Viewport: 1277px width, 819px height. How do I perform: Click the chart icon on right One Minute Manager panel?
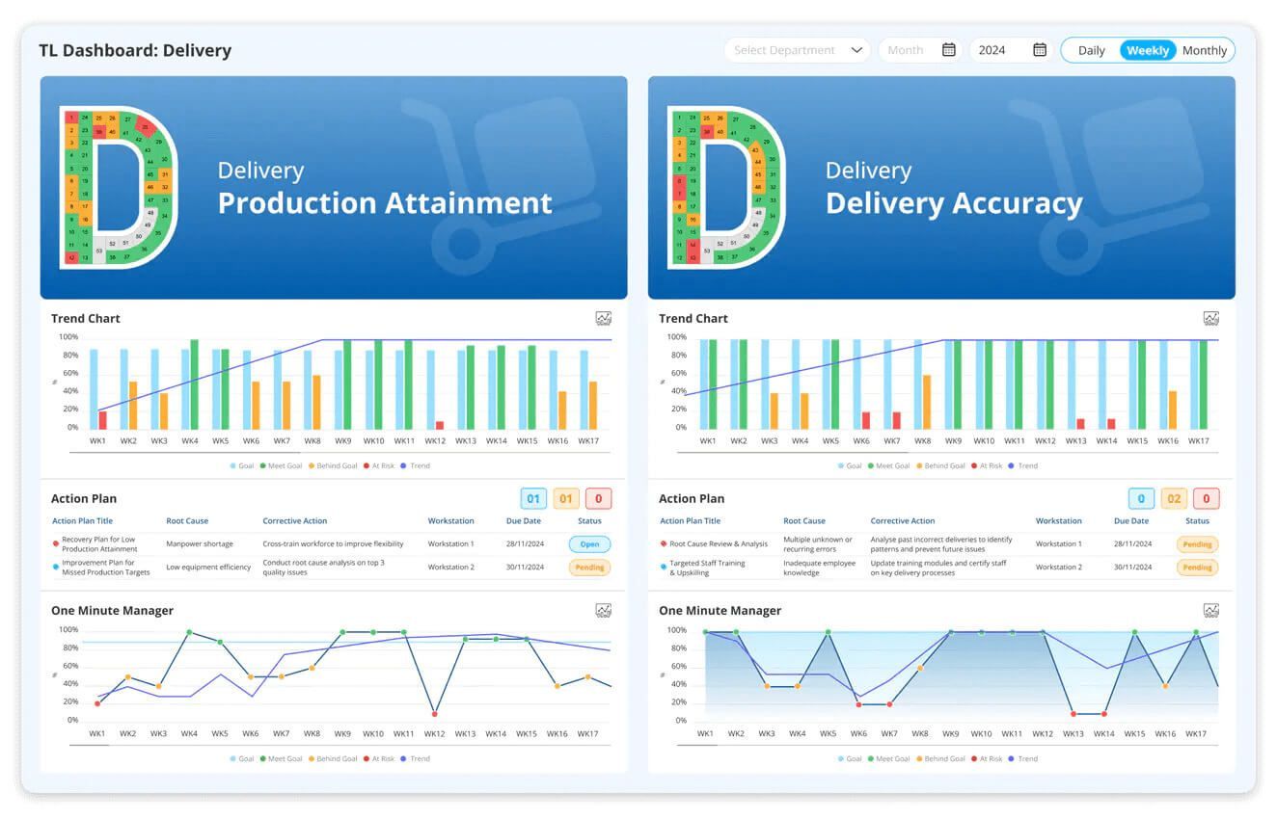(1211, 610)
